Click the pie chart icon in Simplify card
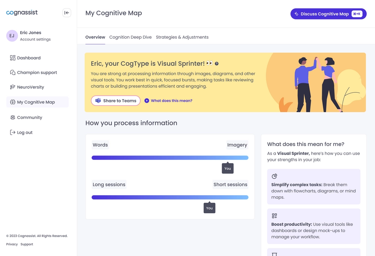The height and width of the screenshot is (256, 375). point(274,176)
